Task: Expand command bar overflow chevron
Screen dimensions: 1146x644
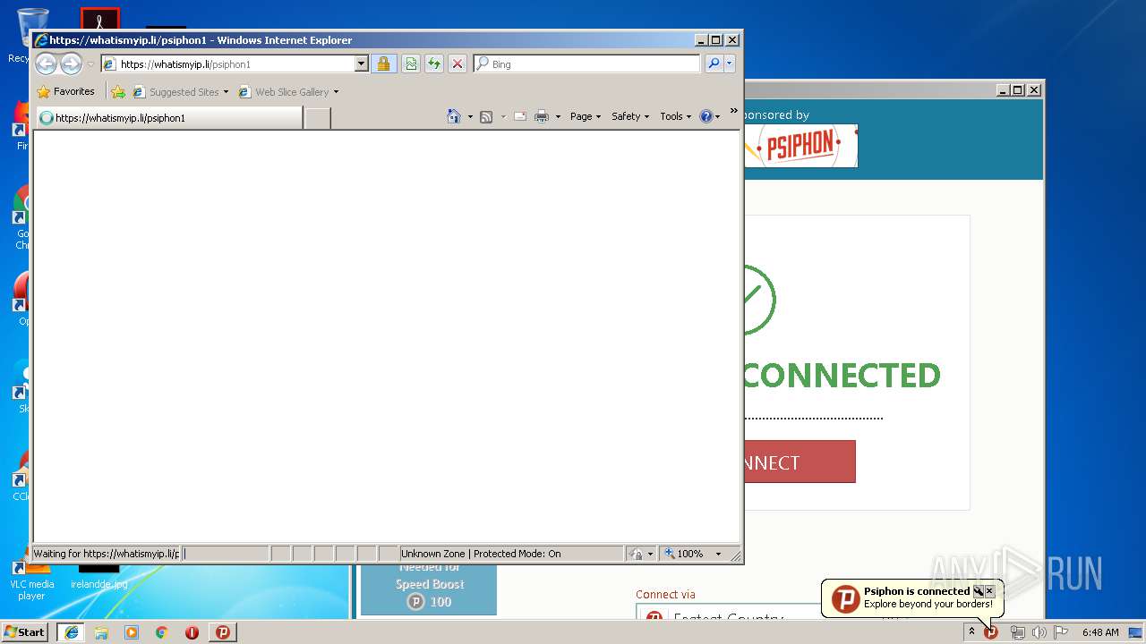Action: (733, 112)
